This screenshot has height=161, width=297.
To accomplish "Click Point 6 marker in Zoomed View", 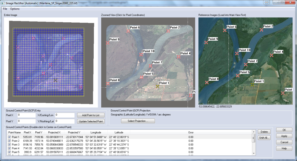I will 128,31.
